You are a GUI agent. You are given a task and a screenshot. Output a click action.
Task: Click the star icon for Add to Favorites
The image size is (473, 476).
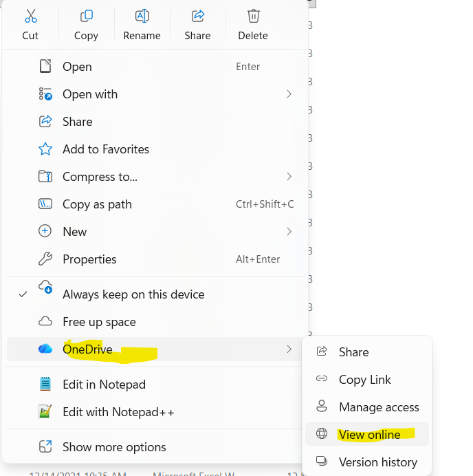pyautogui.click(x=45, y=149)
